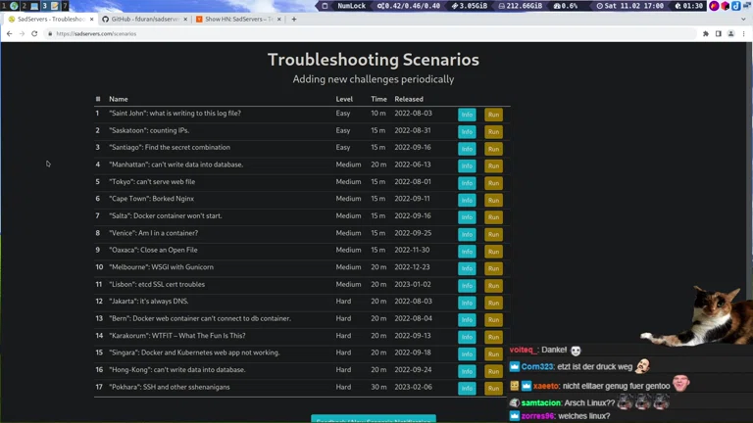753x423 pixels.
Task: Run the "Saint John" scenario
Action: click(x=493, y=115)
